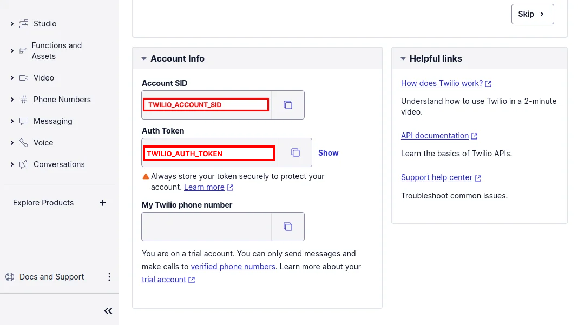Expand the Messaging menu chevron

click(x=12, y=121)
